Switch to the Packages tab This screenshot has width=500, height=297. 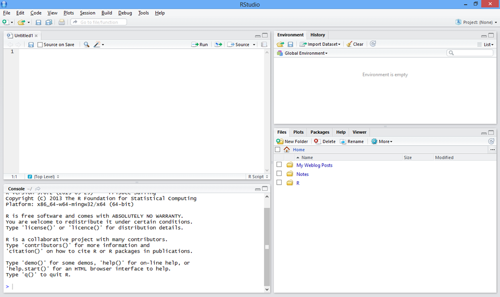pos(320,132)
